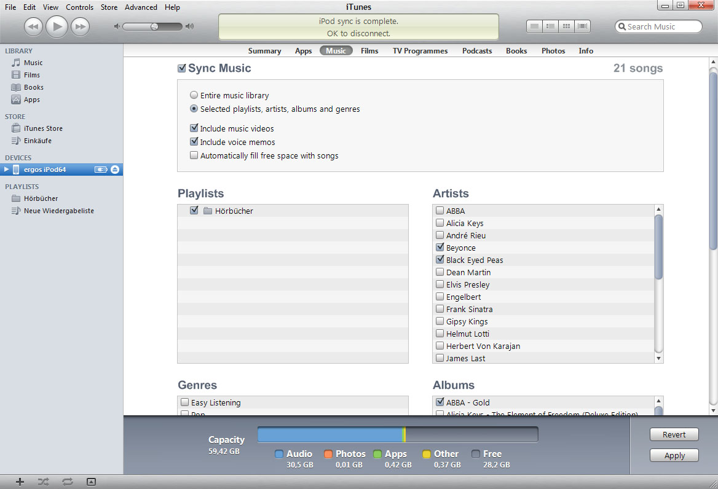Uncheck the Beyonce artist checkbox
Image resolution: width=718 pixels, height=489 pixels.
pyautogui.click(x=440, y=248)
